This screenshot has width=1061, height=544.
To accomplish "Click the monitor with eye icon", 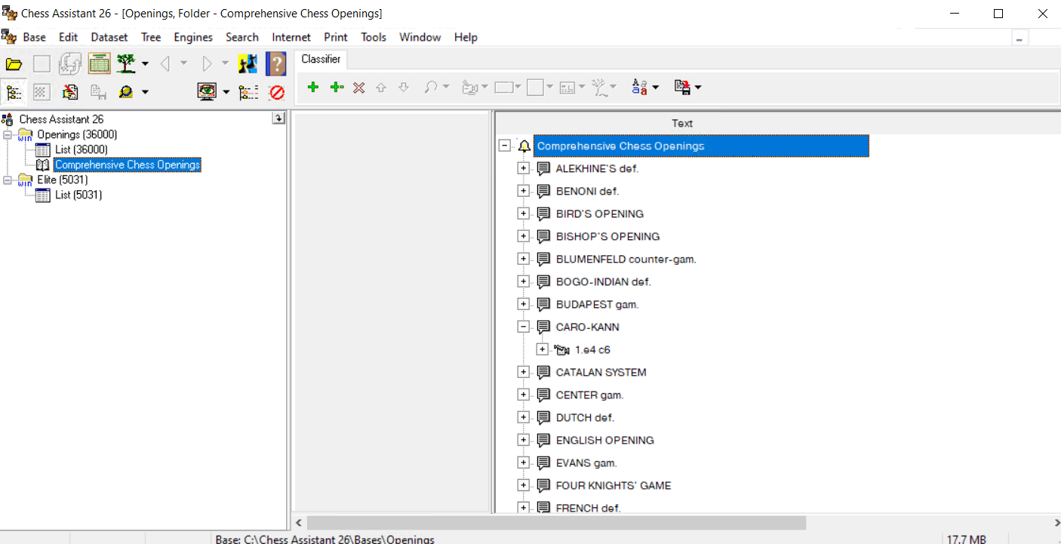I will point(207,92).
